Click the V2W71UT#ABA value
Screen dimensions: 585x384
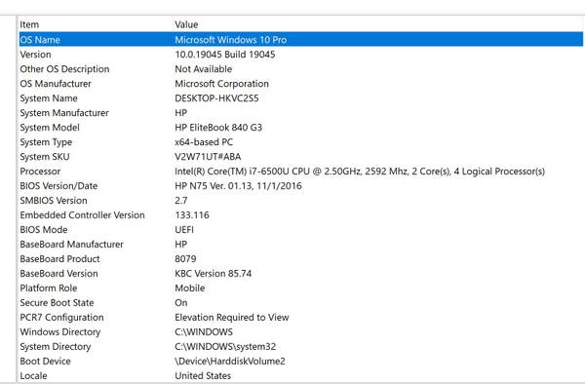pyautogui.click(x=208, y=157)
